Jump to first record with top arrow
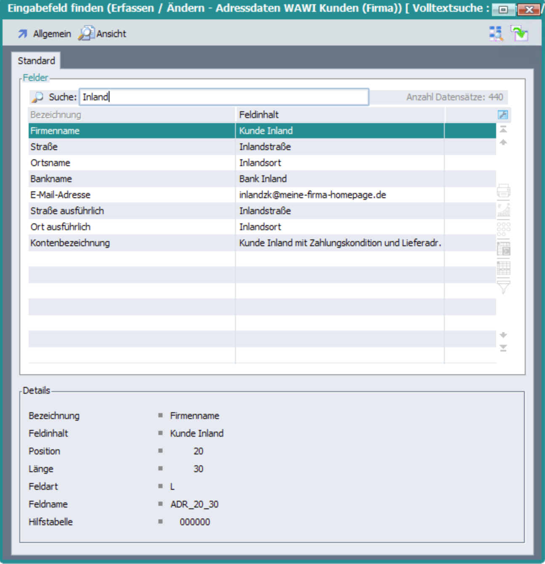 click(x=503, y=129)
